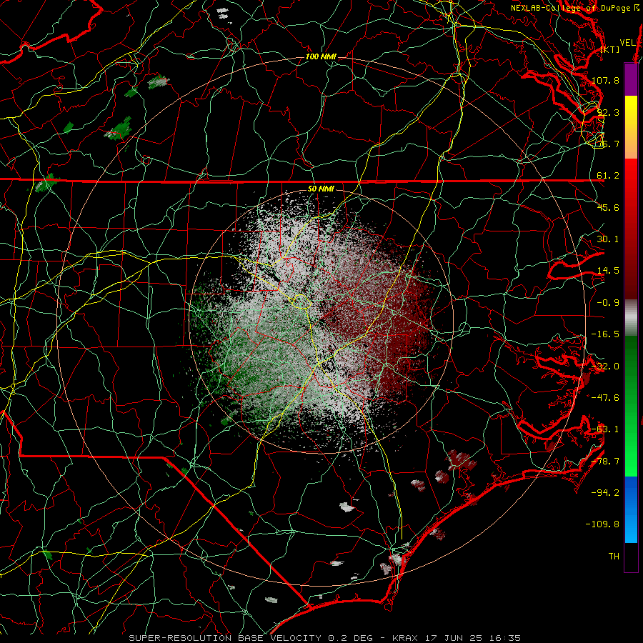Click the -63.1 velocity scale value
Image resolution: width=643 pixels, height=643 pixels.
point(605,429)
